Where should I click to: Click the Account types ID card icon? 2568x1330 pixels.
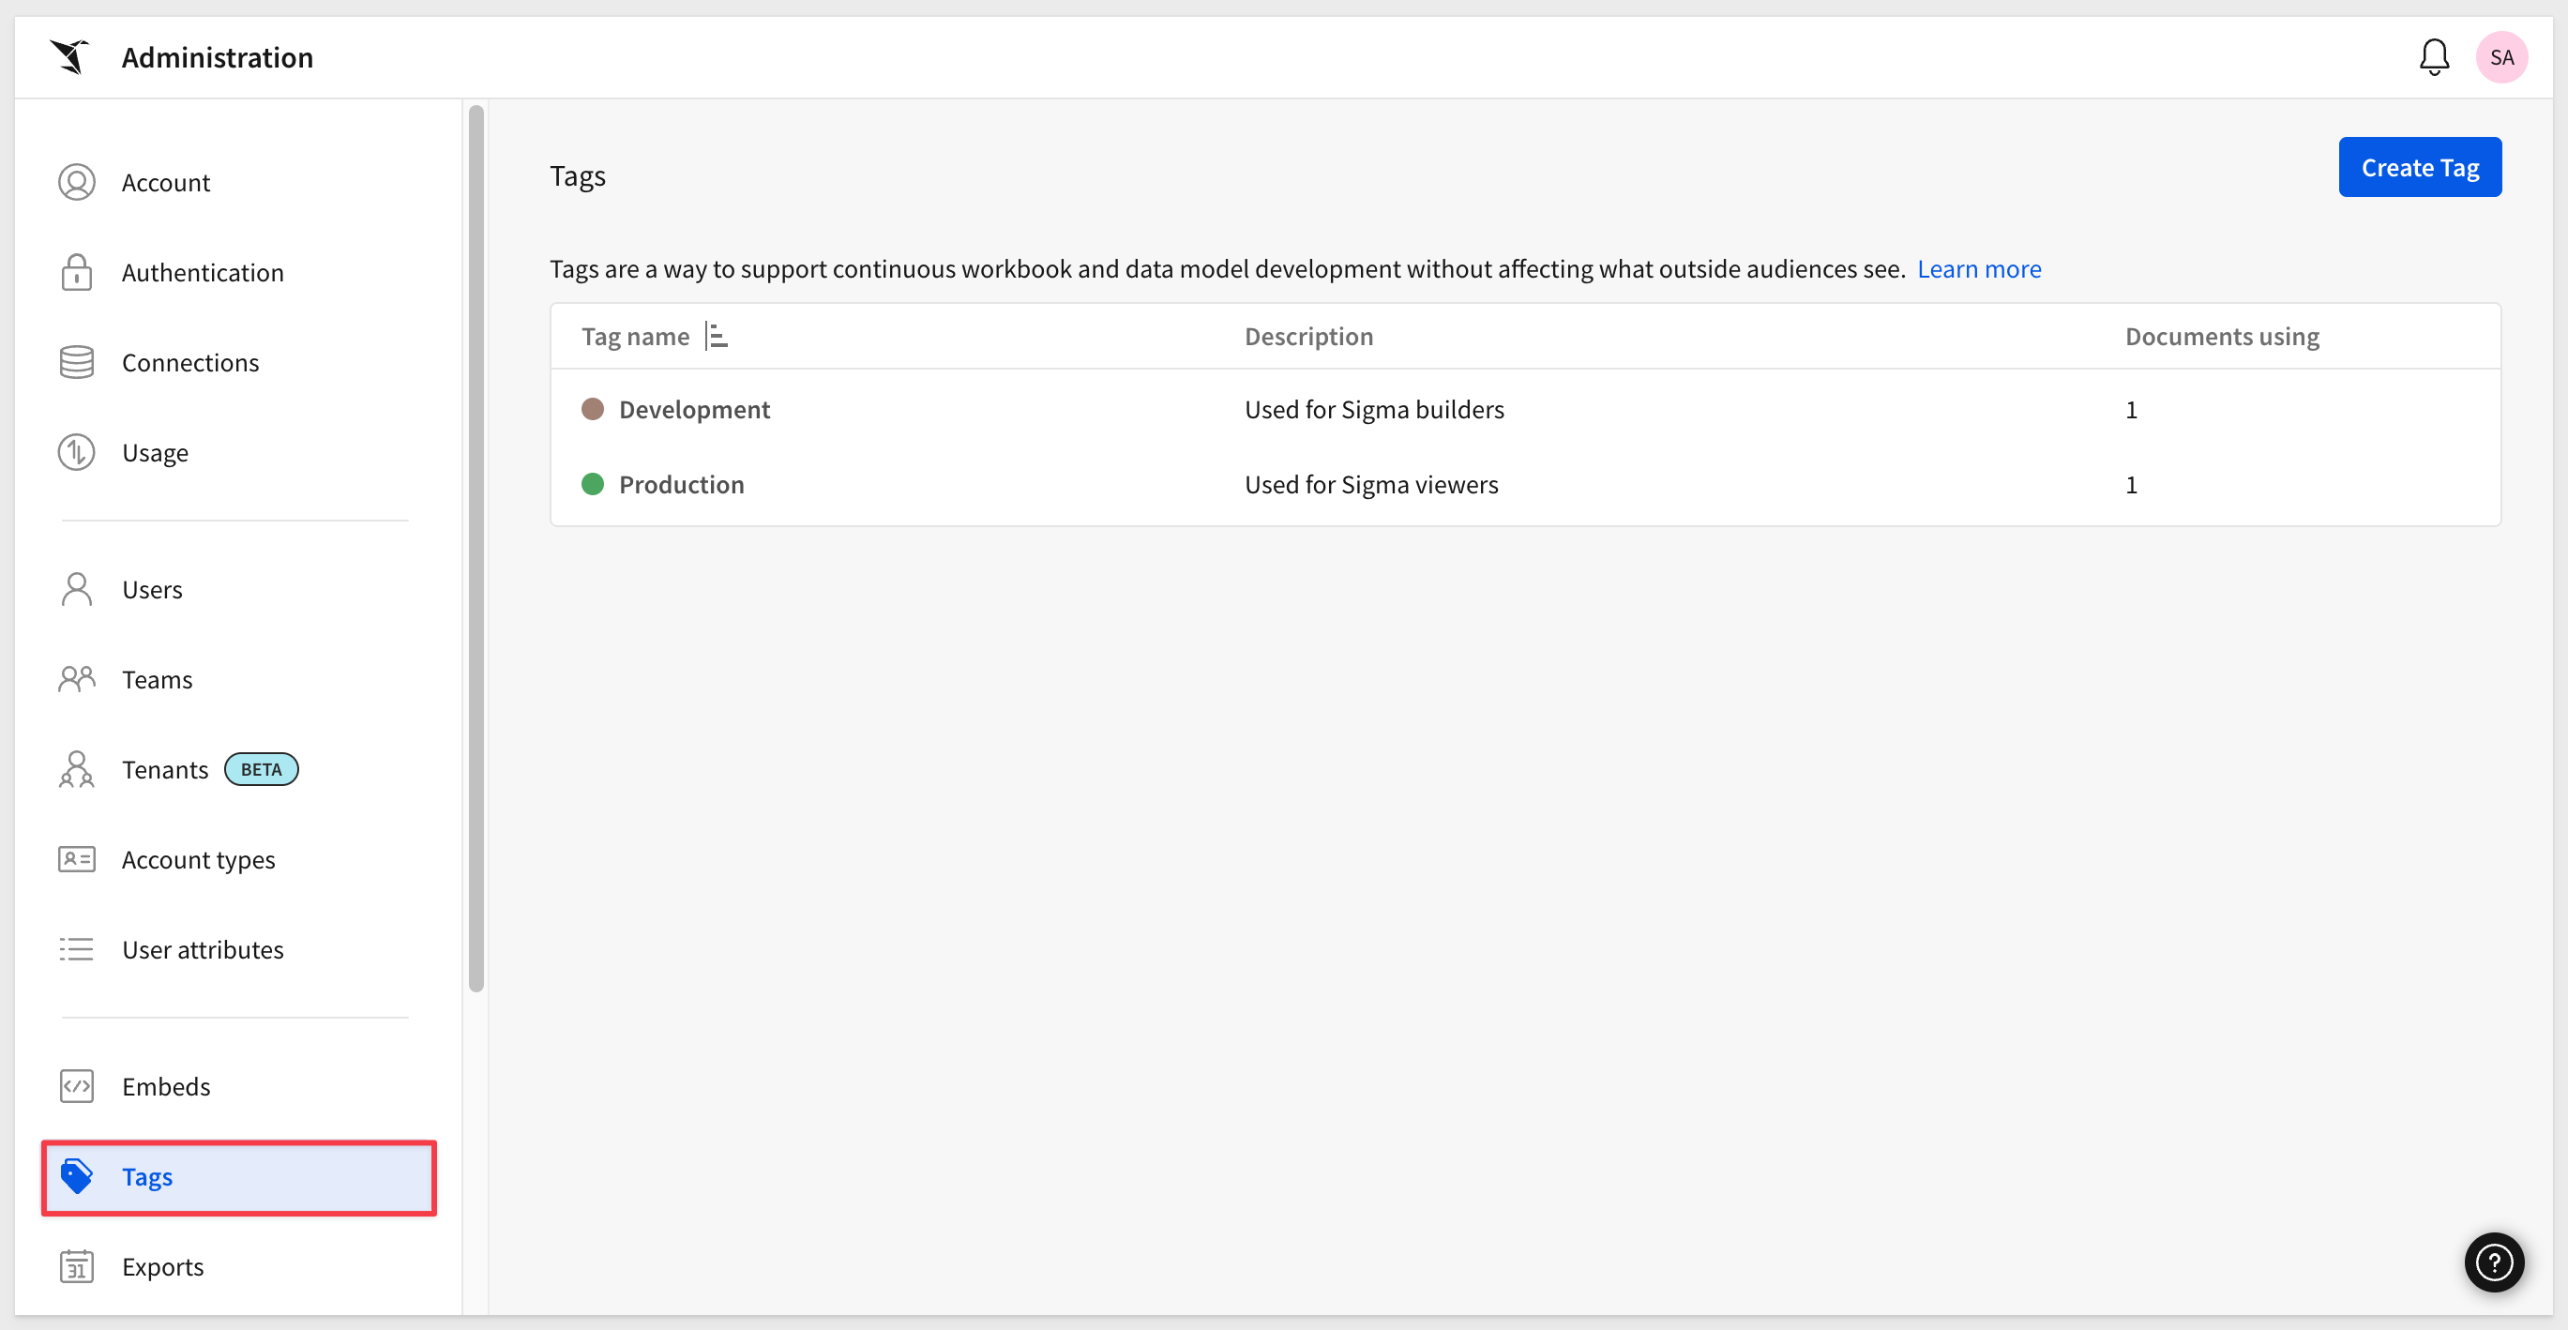[x=77, y=859]
